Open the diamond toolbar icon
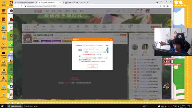This screenshot has height=108, width=192. (x=112, y=26)
